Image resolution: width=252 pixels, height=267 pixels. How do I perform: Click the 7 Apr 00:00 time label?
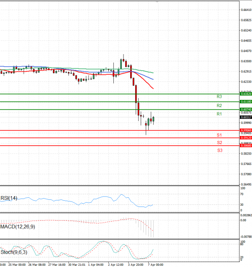tap(155, 265)
